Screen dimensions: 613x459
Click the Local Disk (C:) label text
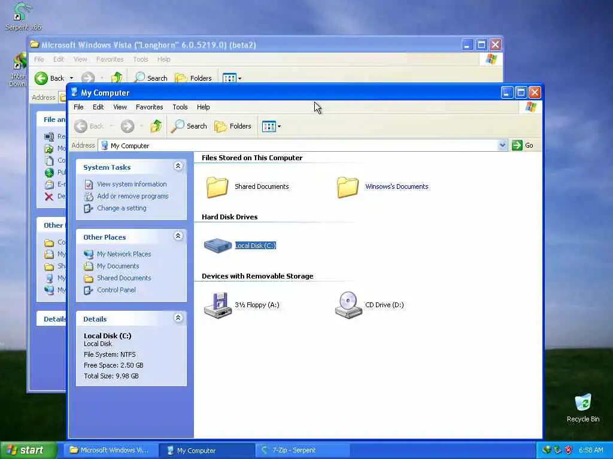(x=255, y=246)
